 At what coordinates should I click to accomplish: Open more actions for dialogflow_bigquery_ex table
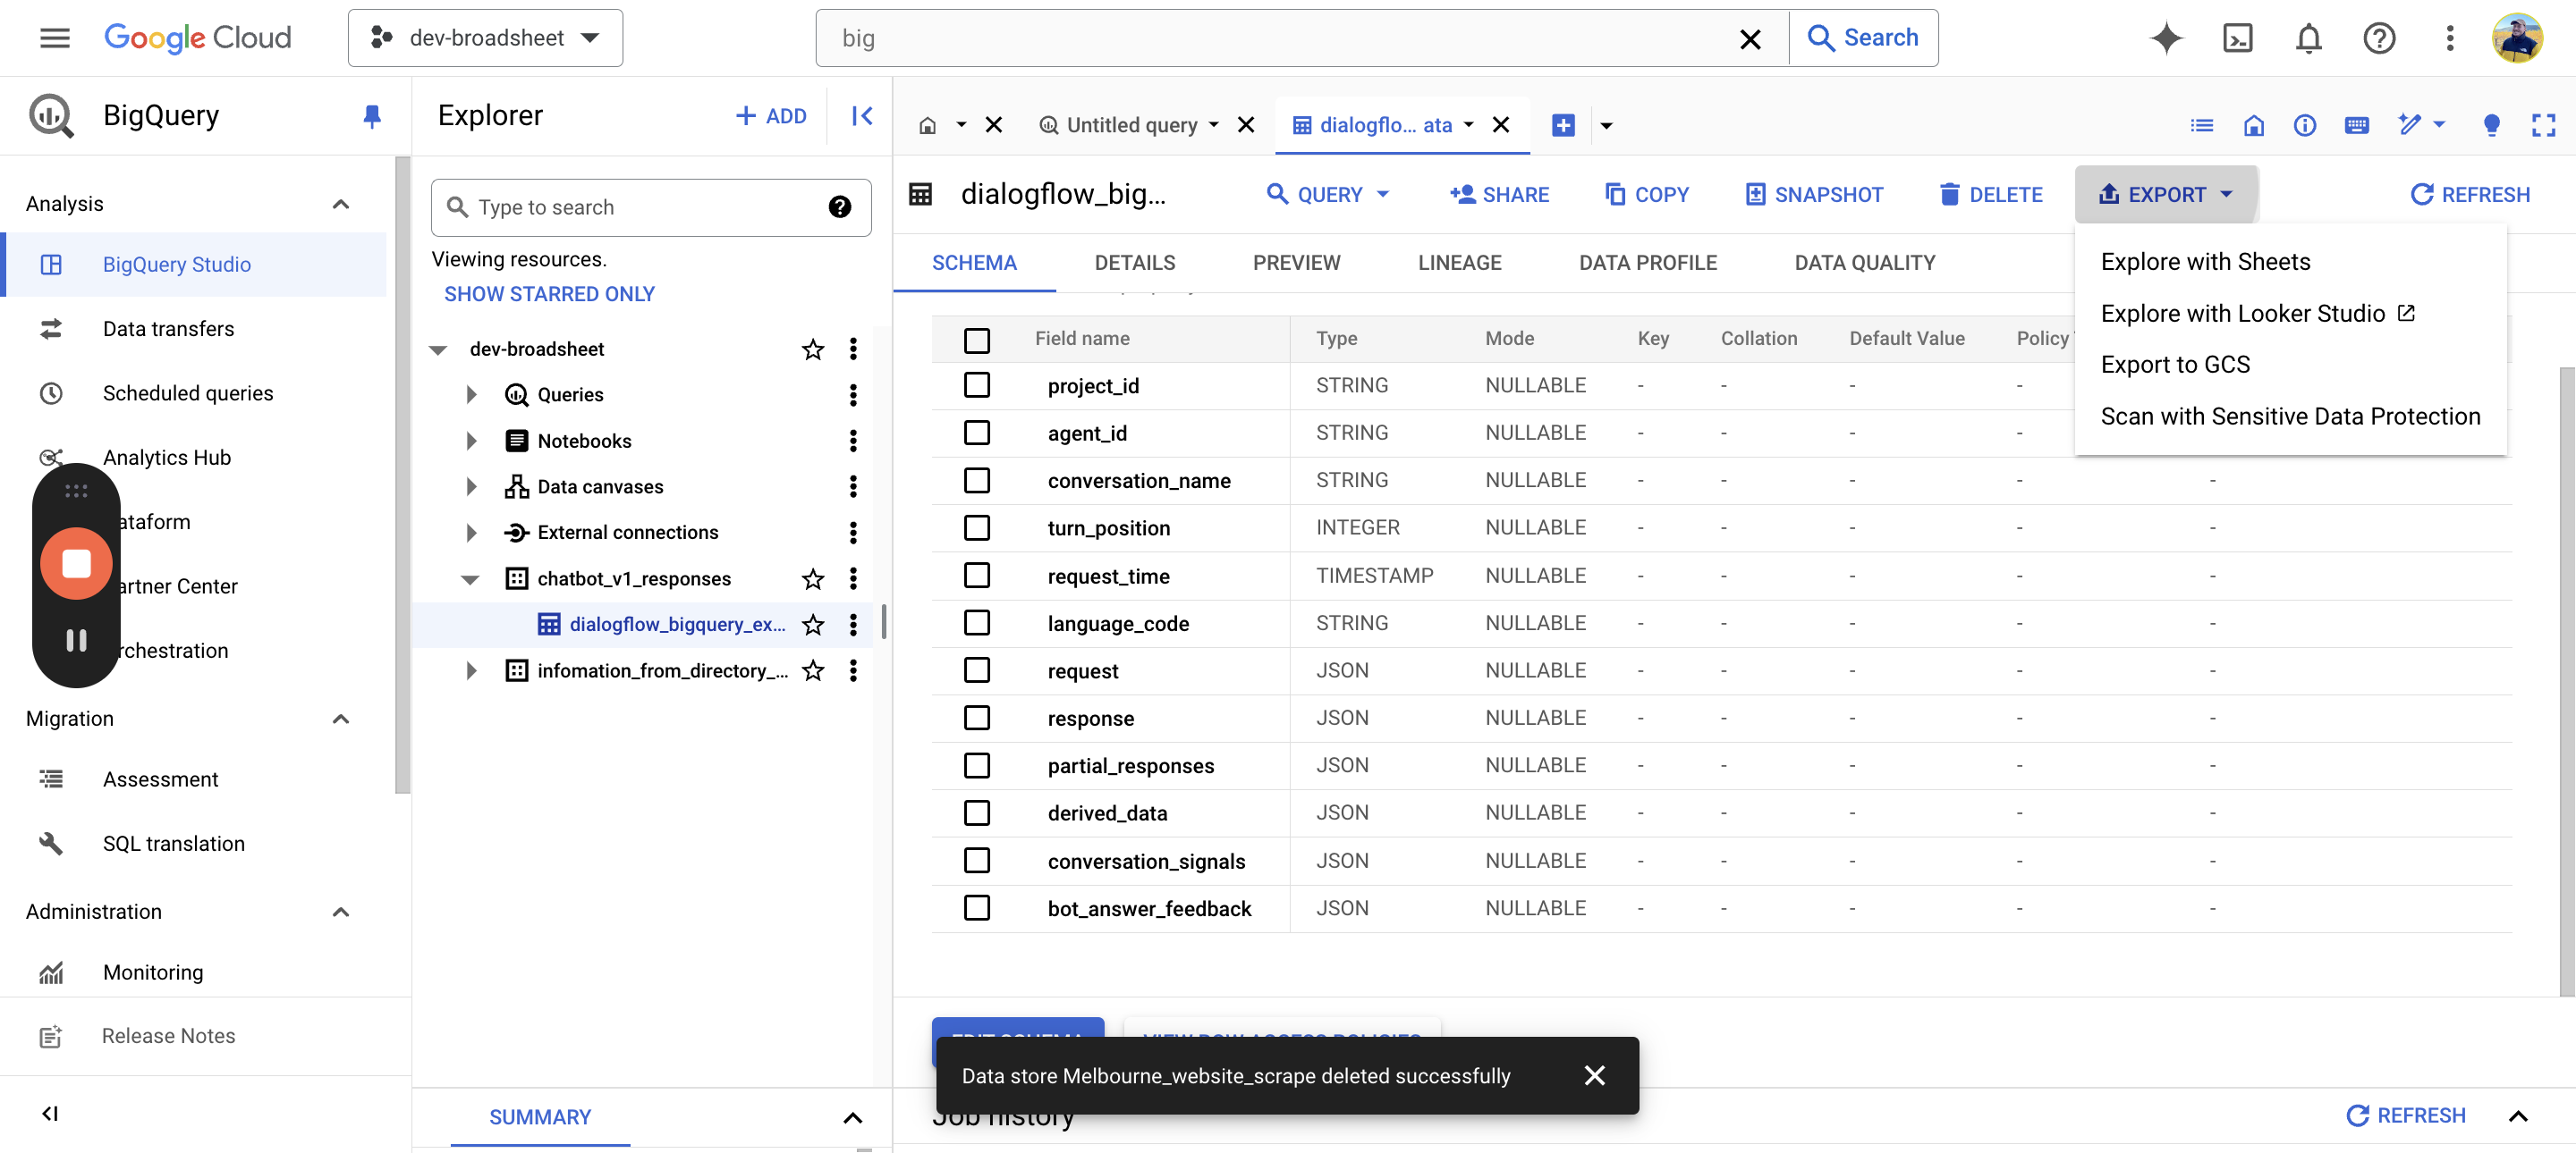[853, 625]
